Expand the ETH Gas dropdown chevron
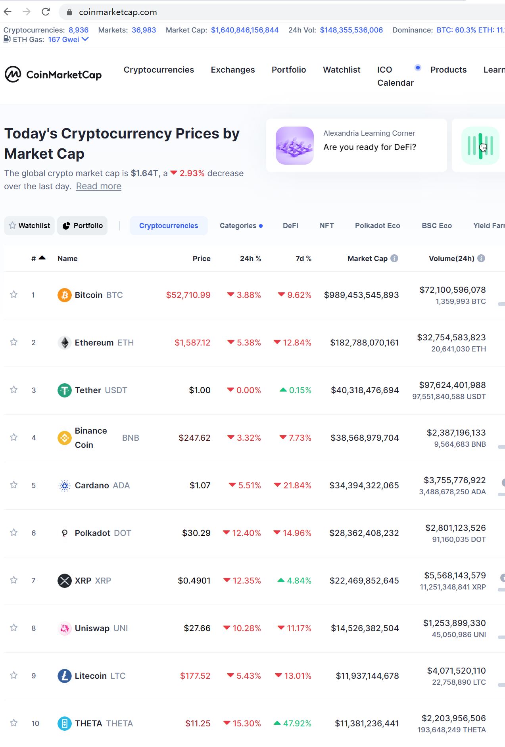The width and height of the screenshot is (505, 747). [x=85, y=39]
